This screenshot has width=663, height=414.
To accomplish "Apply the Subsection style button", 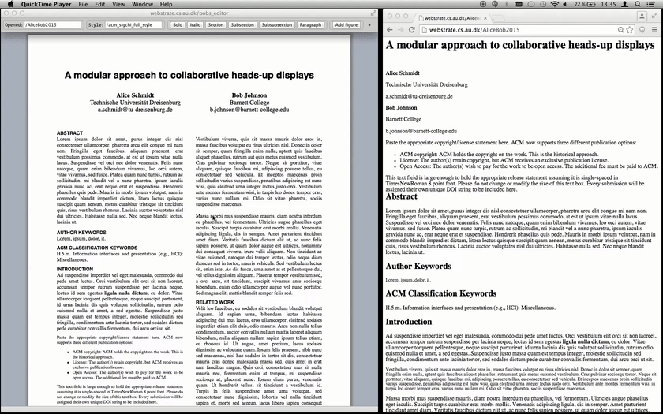I will coord(242,25).
